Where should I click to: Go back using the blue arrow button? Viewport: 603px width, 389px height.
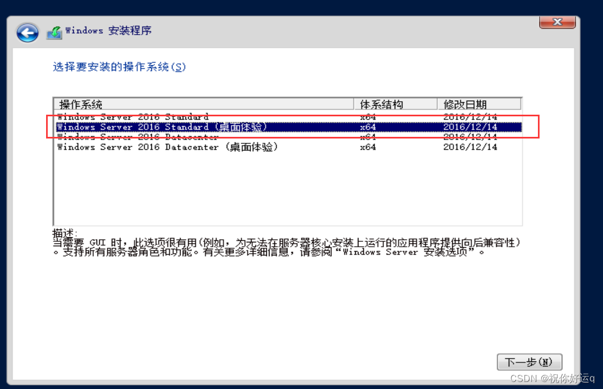27,32
